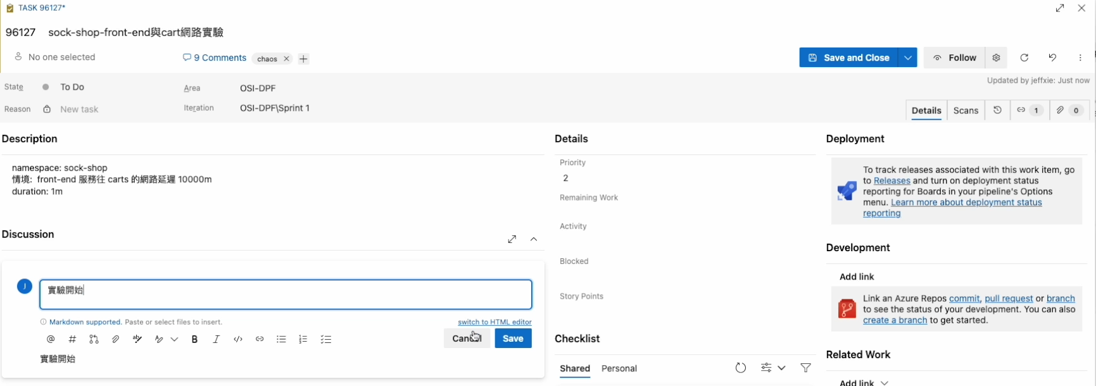
Task: Switch to the Personal checklist tab
Action: [x=619, y=368]
